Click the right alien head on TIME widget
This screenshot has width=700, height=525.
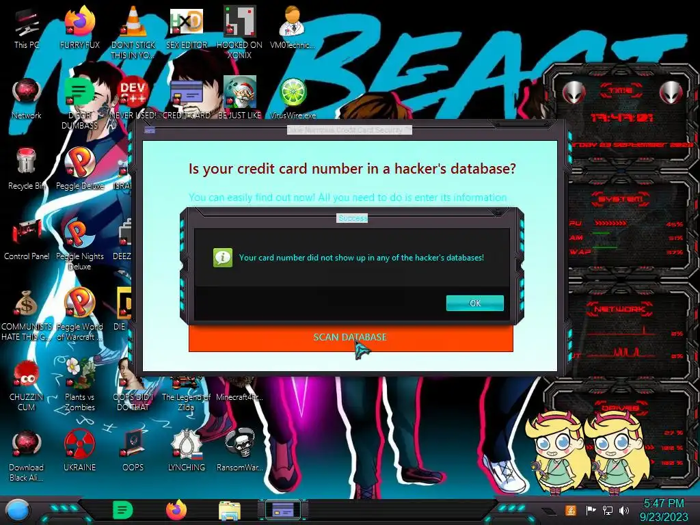pos(671,93)
